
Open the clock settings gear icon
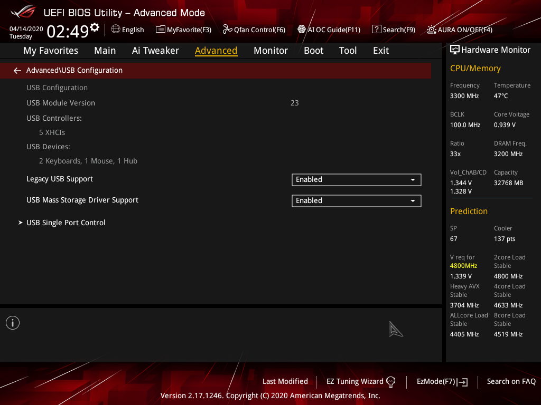(95, 27)
